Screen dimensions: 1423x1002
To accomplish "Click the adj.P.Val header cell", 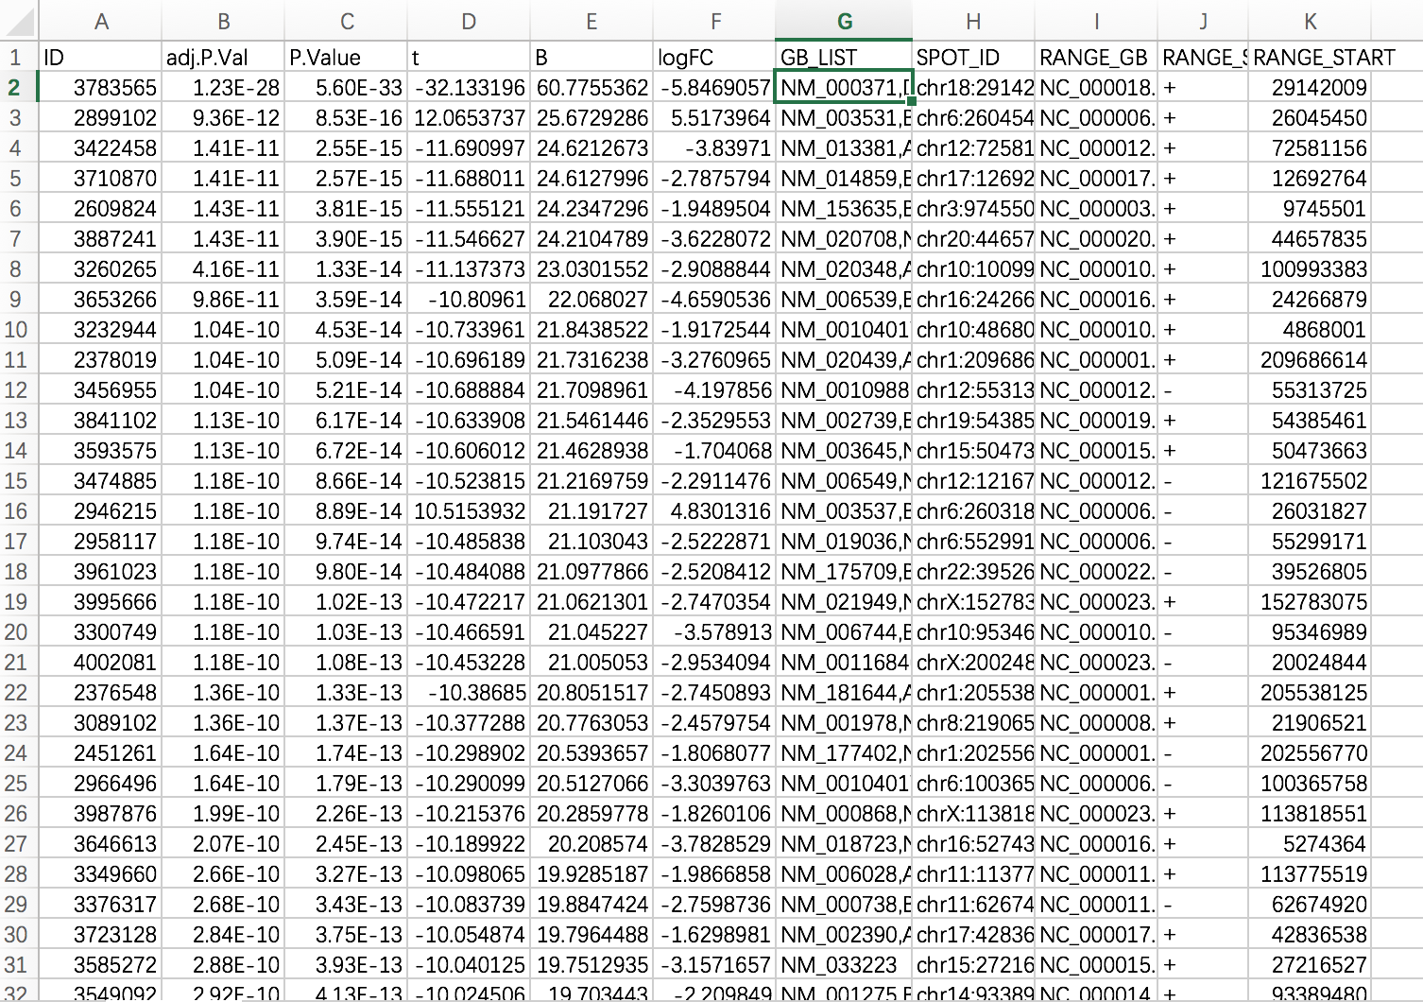I will 223,57.
